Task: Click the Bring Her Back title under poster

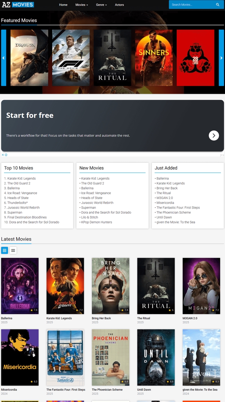Action: click(x=101, y=318)
